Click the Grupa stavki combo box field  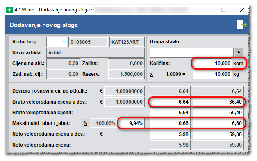[191, 52]
